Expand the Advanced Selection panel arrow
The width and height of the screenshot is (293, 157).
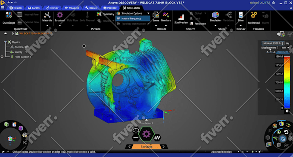point(238,152)
